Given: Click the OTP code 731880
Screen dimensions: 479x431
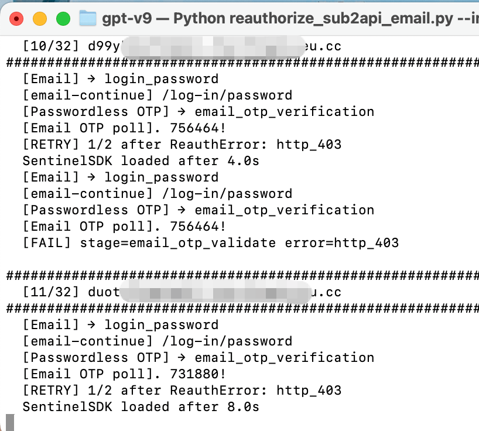Looking at the screenshot, I should click(194, 374).
